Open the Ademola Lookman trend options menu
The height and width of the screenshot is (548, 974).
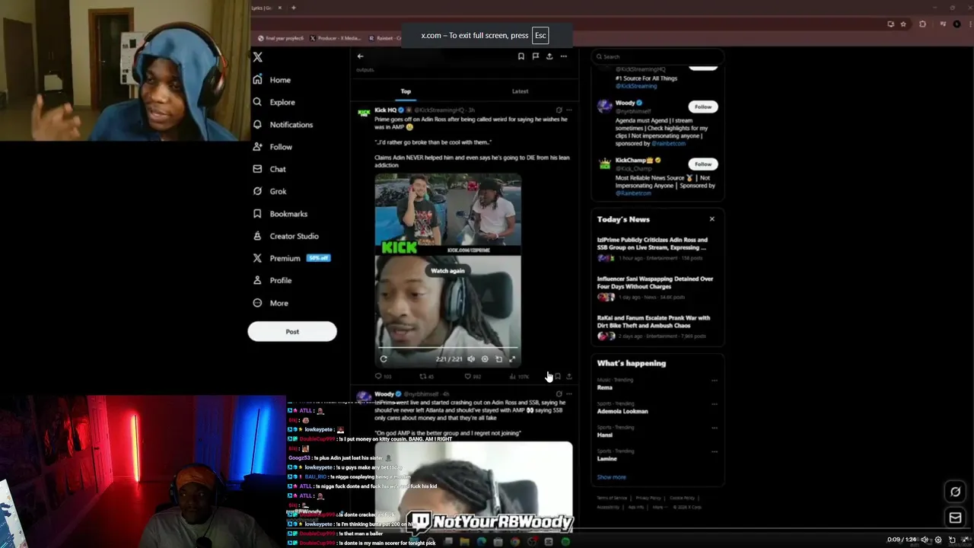[x=714, y=404]
